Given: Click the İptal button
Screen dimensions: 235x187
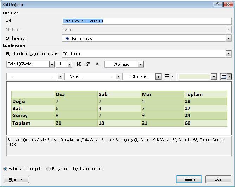Looking at the screenshot, I should click(x=218, y=179).
